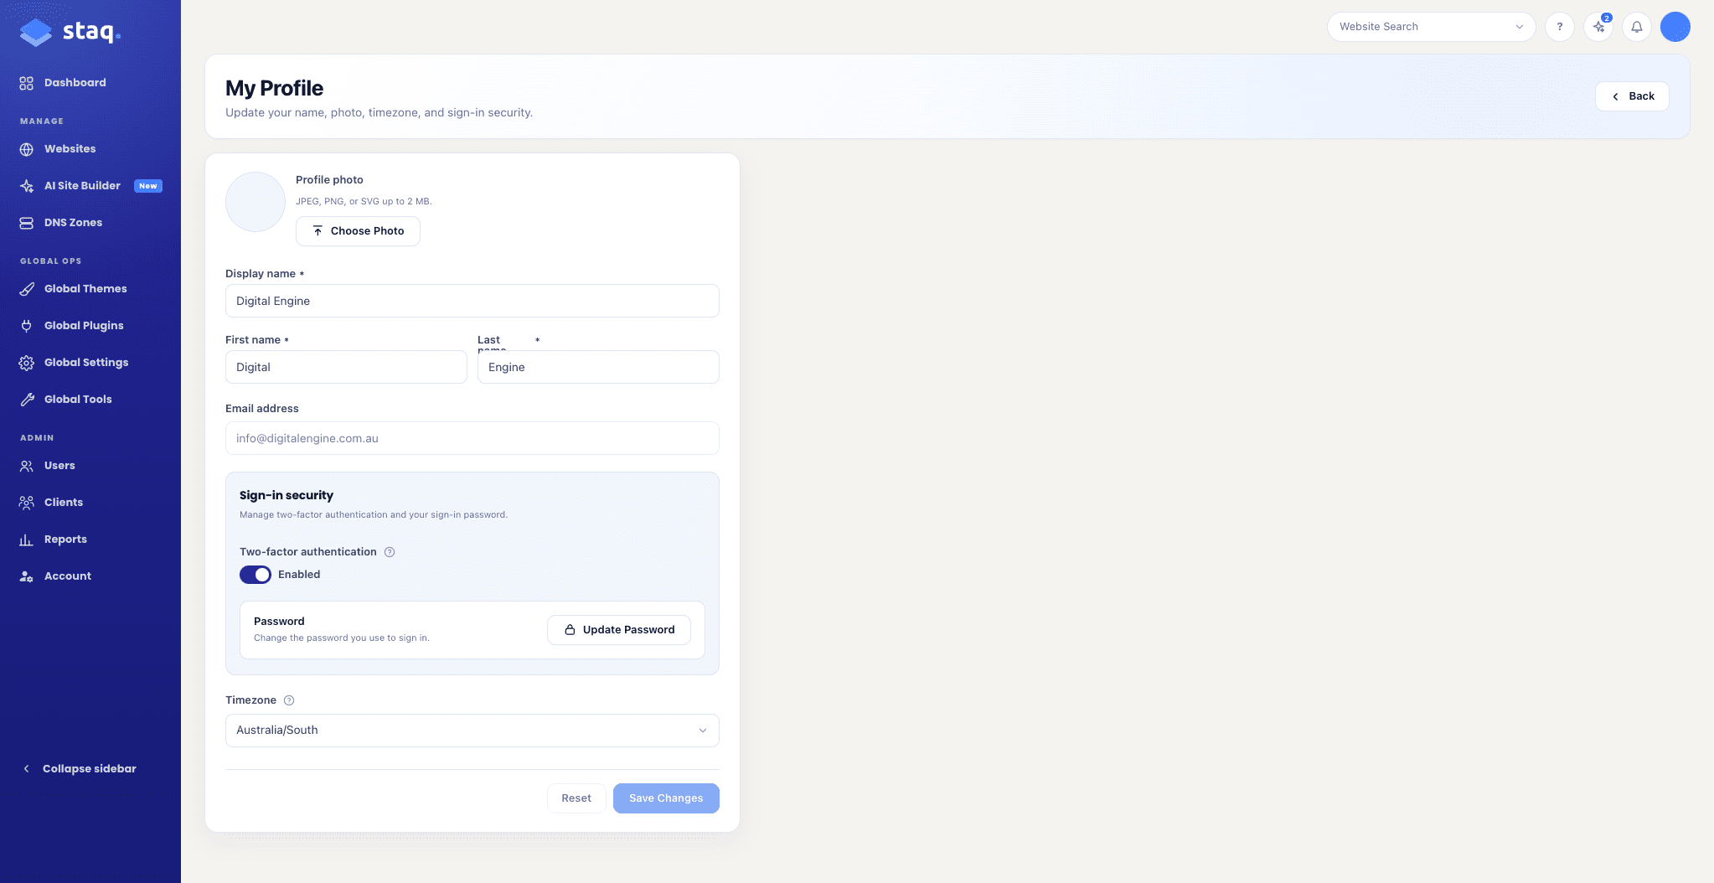Collapse the sidebar
Screen dimensions: 1714x883
click(x=79, y=769)
